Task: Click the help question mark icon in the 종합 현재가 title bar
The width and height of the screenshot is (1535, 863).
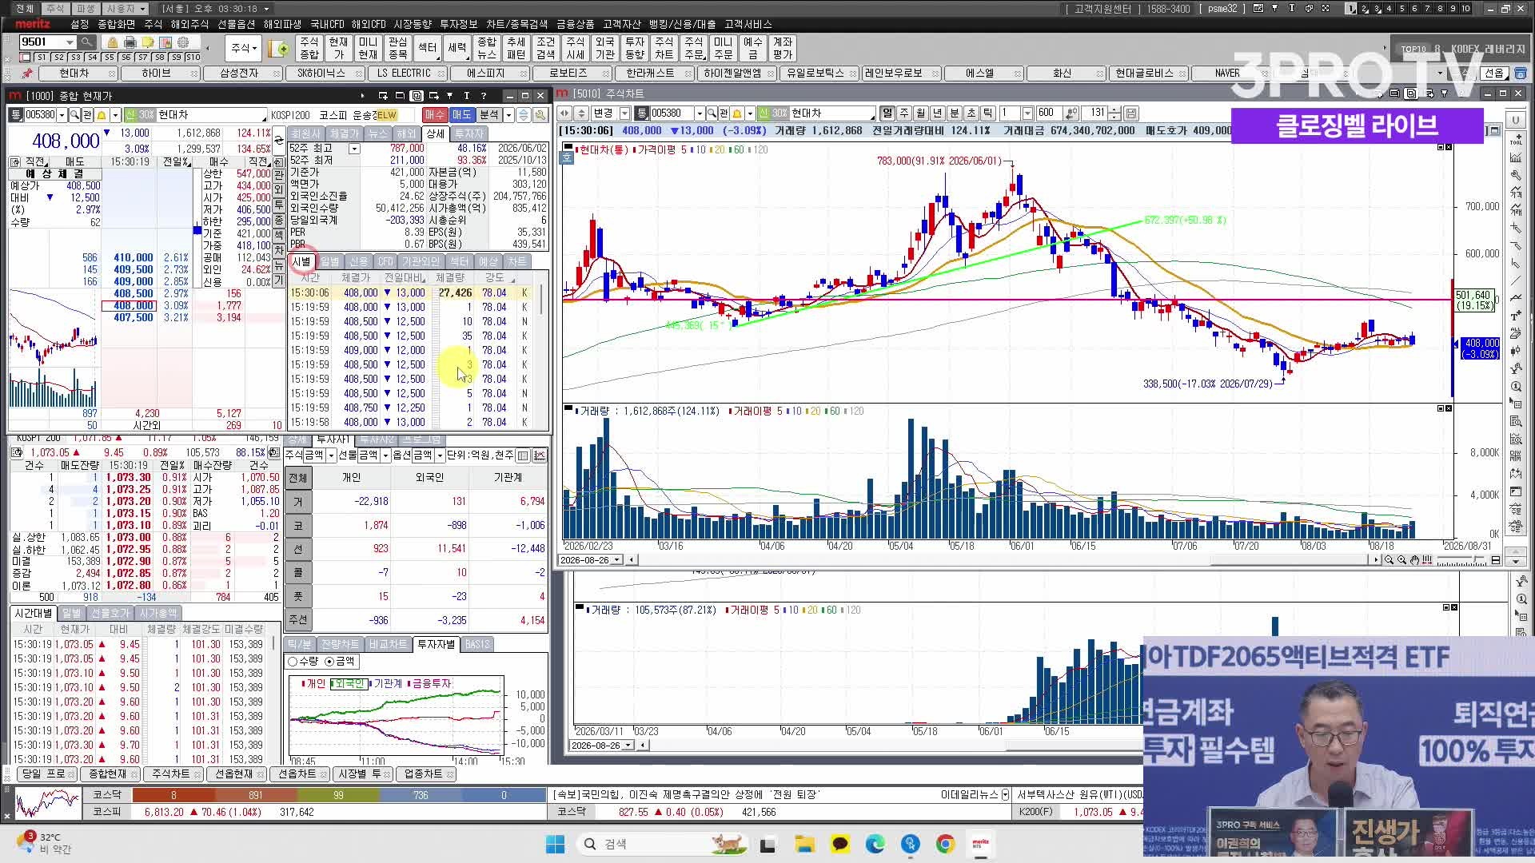Action: click(484, 96)
